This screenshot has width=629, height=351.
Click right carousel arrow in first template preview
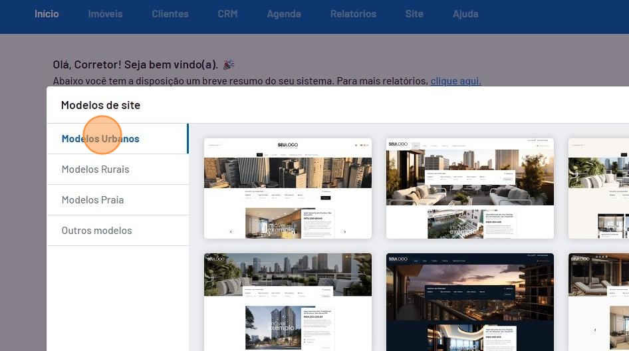pyautogui.click(x=344, y=232)
